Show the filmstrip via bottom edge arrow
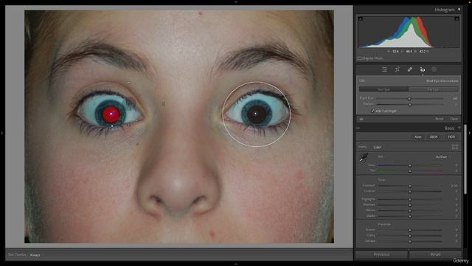The image size is (472, 266). pos(236,265)
